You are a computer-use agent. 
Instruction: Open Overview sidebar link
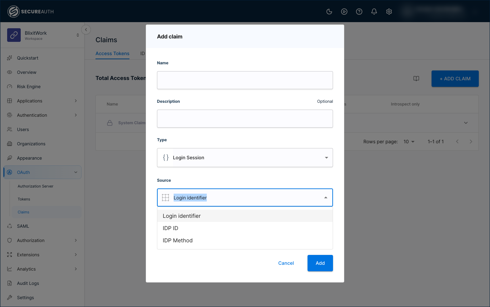coord(27,72)
